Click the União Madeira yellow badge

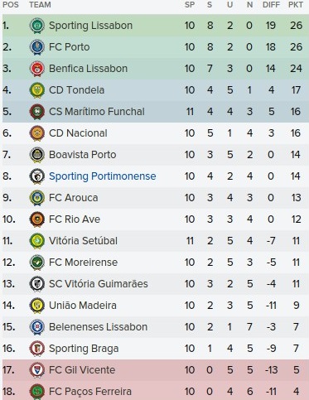[37, 306]
